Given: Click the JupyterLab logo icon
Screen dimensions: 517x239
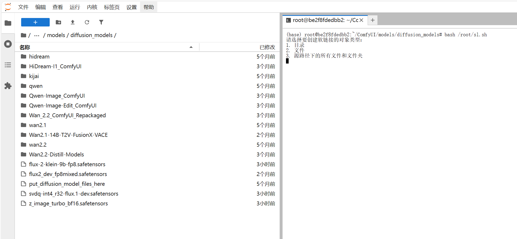Looking at the screenshot, I should click(x=8, y=7).
